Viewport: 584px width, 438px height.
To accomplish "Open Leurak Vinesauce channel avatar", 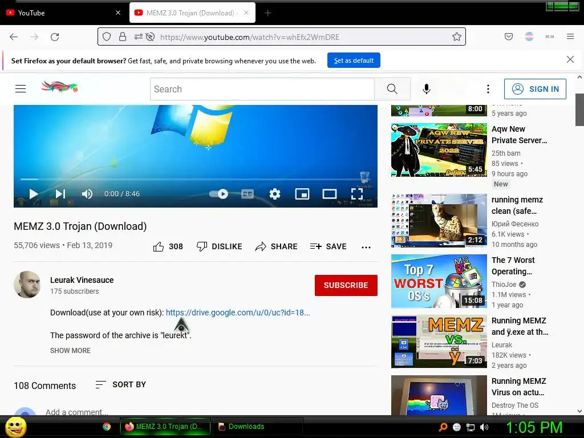I will 27,285.
